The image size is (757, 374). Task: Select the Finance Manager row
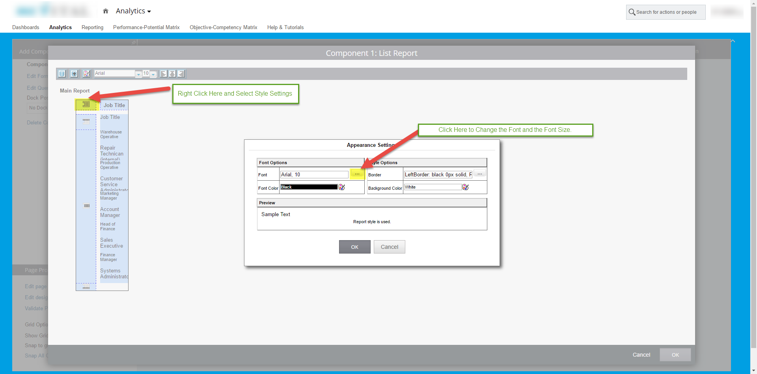click(x=108, y=257)
